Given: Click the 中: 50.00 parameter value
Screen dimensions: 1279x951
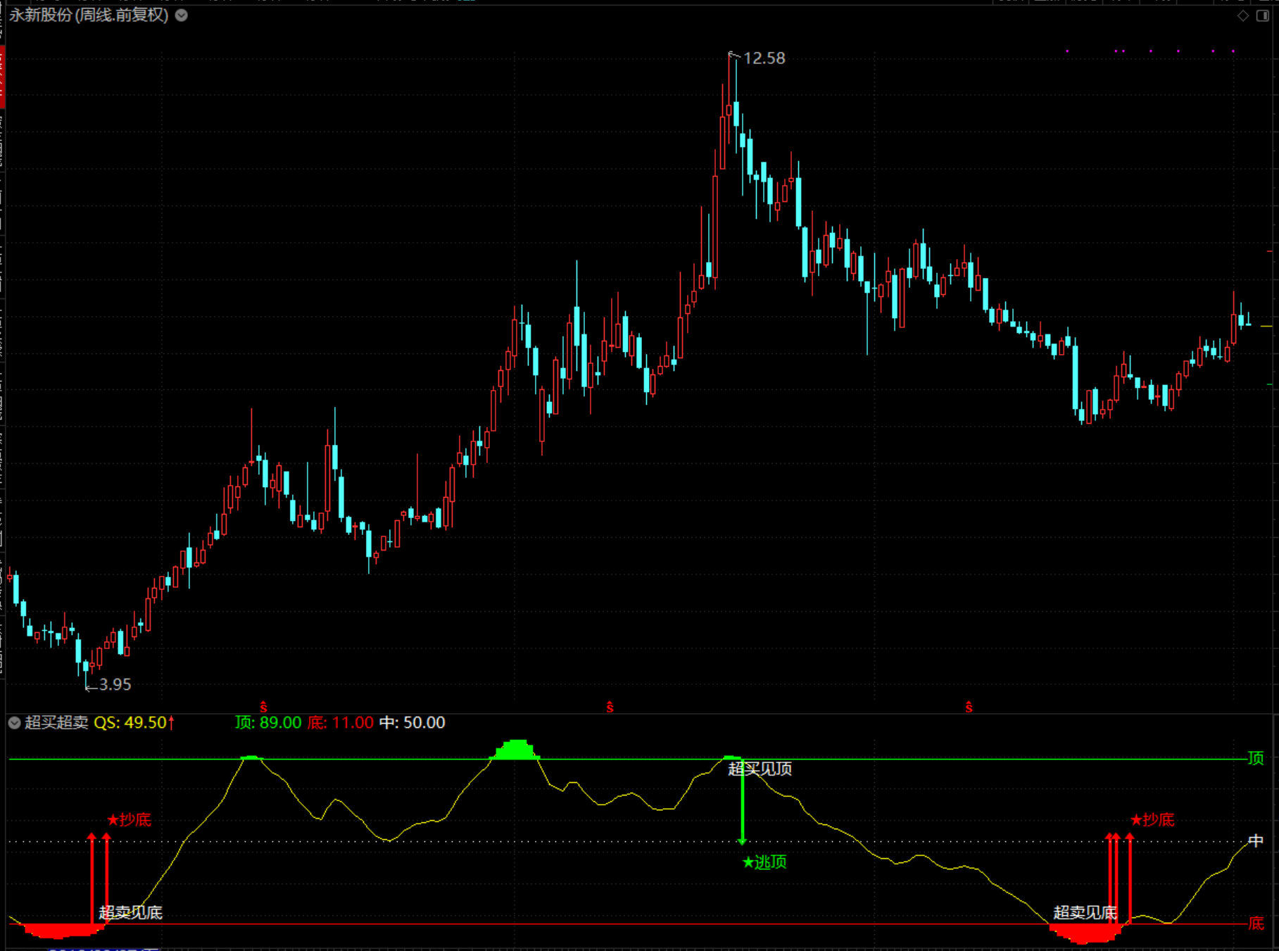Looking at the screenshot, I should (412, 723).
